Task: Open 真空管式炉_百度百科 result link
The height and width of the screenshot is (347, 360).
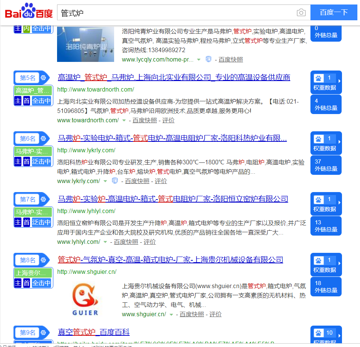Action: pyautogui.click(x=94, y=332)
